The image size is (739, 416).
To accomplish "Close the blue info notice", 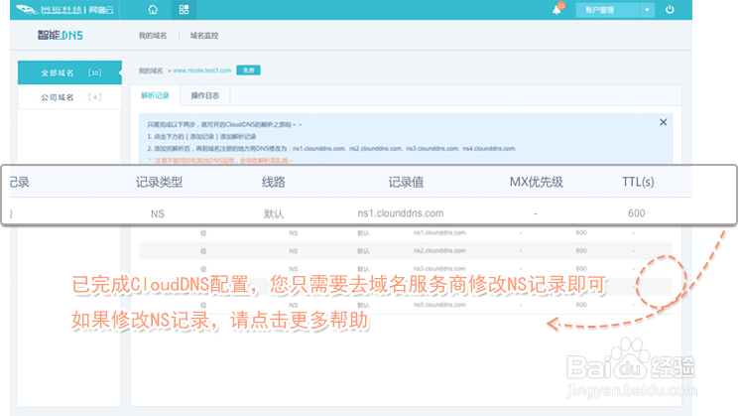I will point(664,122).
